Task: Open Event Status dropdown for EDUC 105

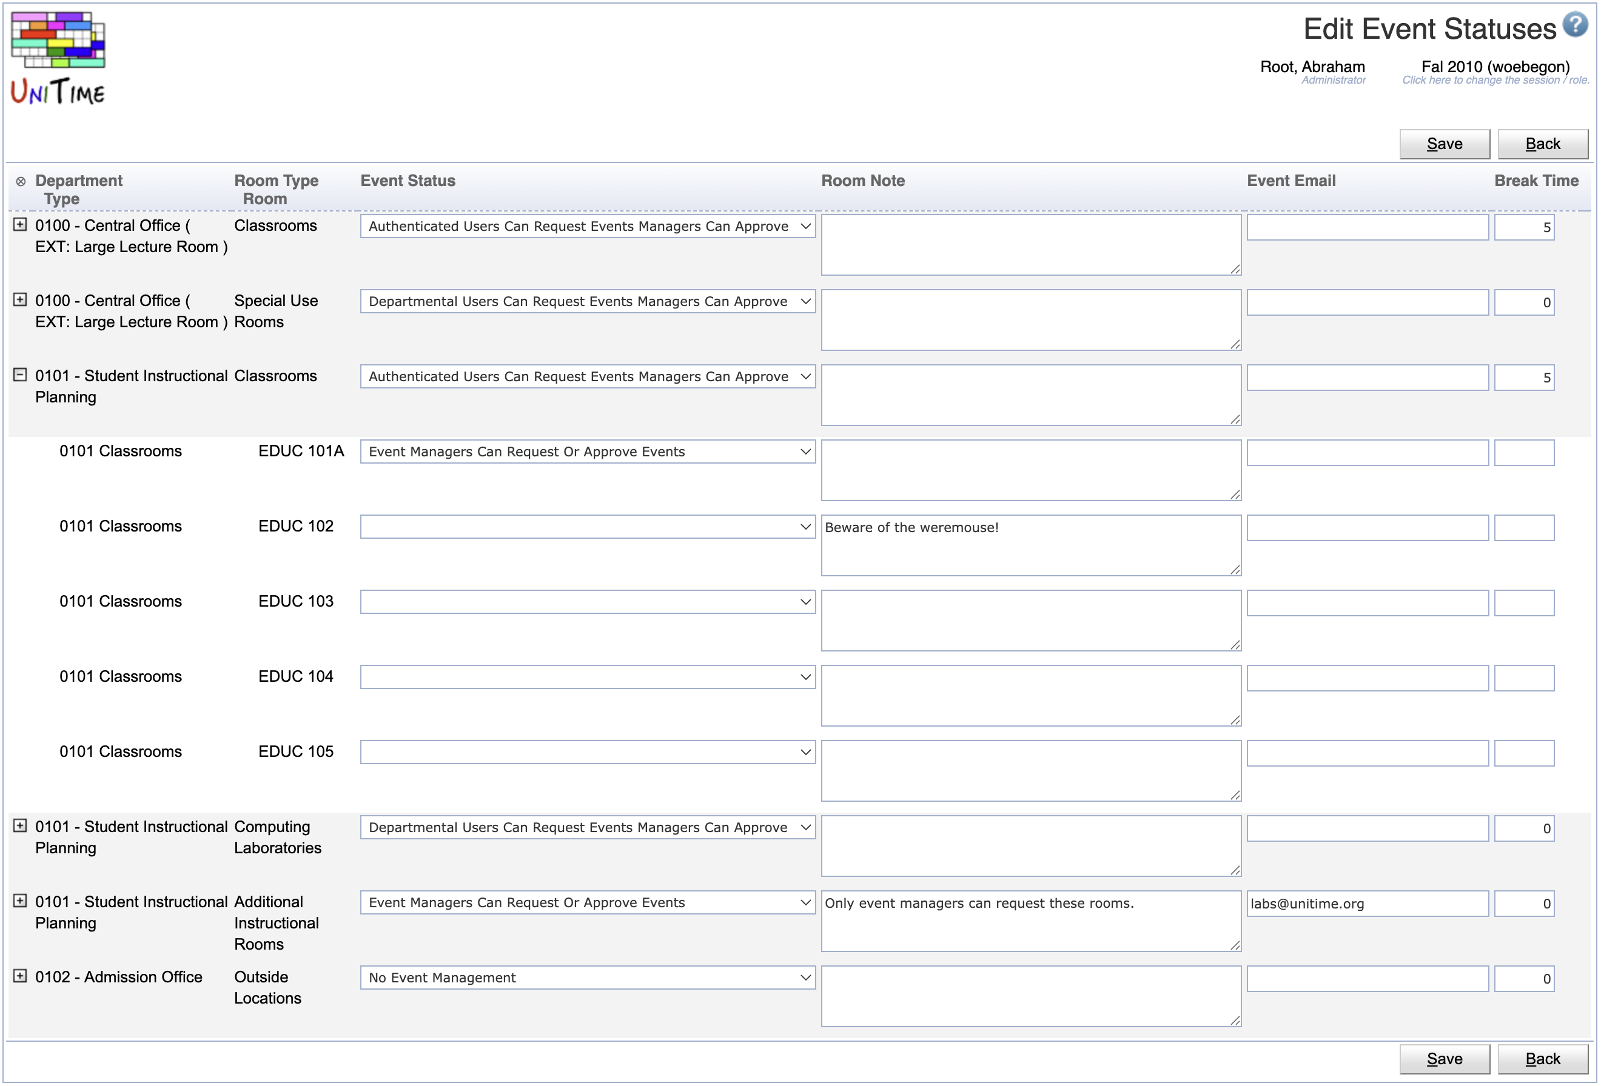Action: [x=588, y=751]
